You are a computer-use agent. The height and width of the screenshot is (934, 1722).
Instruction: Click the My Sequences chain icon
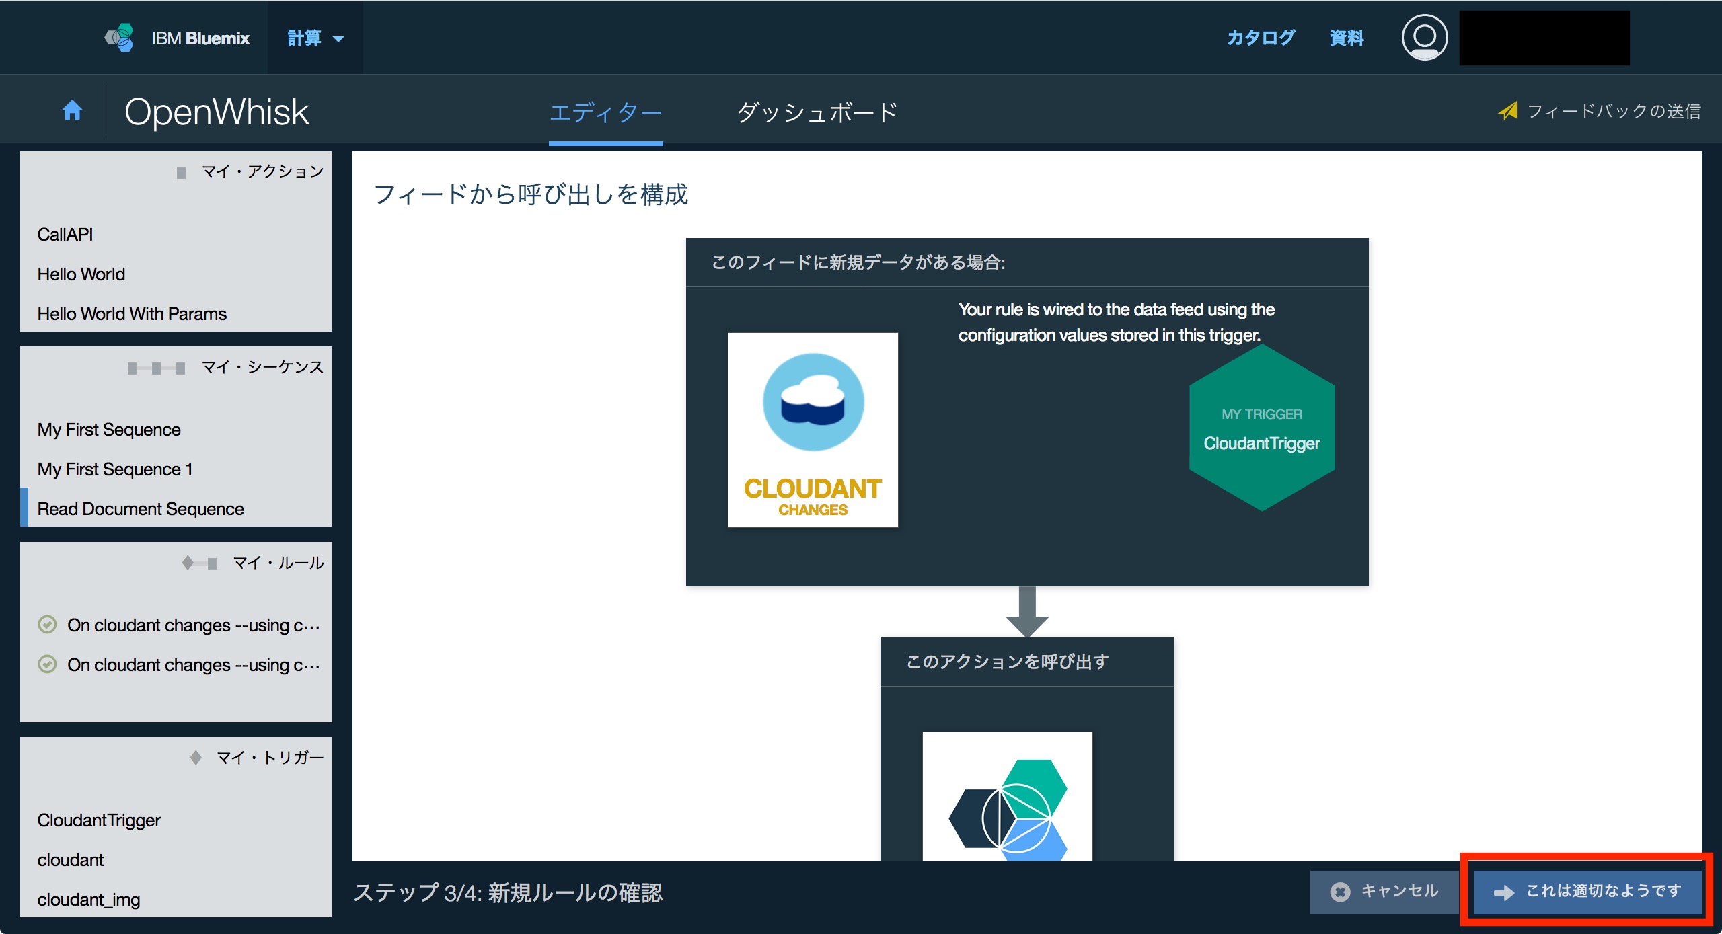(156, 368)
